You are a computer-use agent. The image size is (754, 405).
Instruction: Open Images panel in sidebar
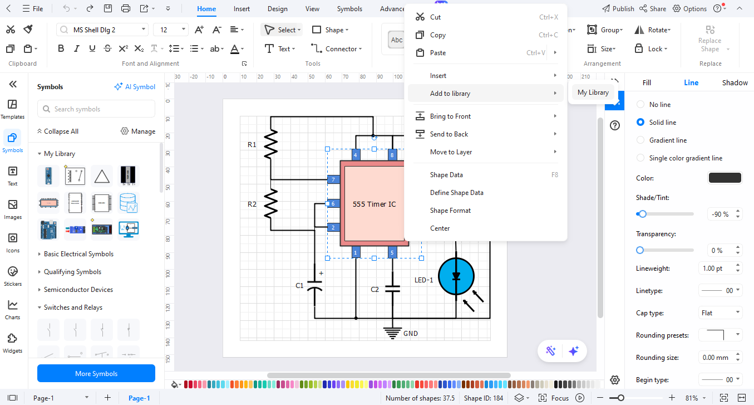[x=12, y=209]
